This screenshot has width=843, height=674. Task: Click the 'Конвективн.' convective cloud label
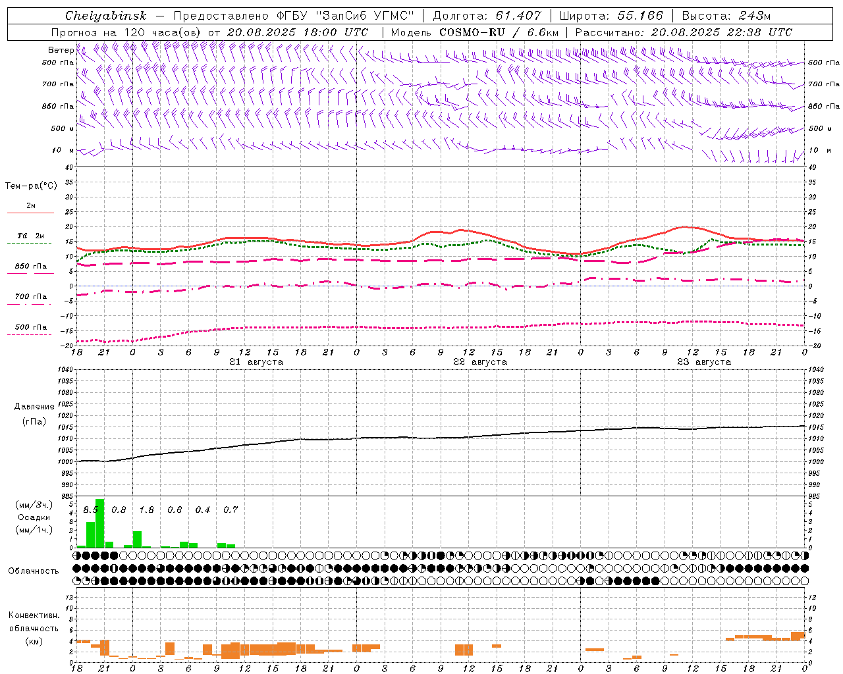34,615
